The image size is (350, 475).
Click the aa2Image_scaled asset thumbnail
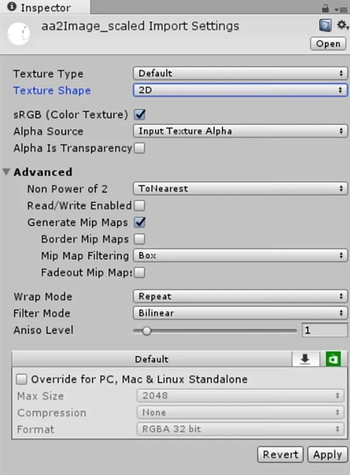(19, 34)
